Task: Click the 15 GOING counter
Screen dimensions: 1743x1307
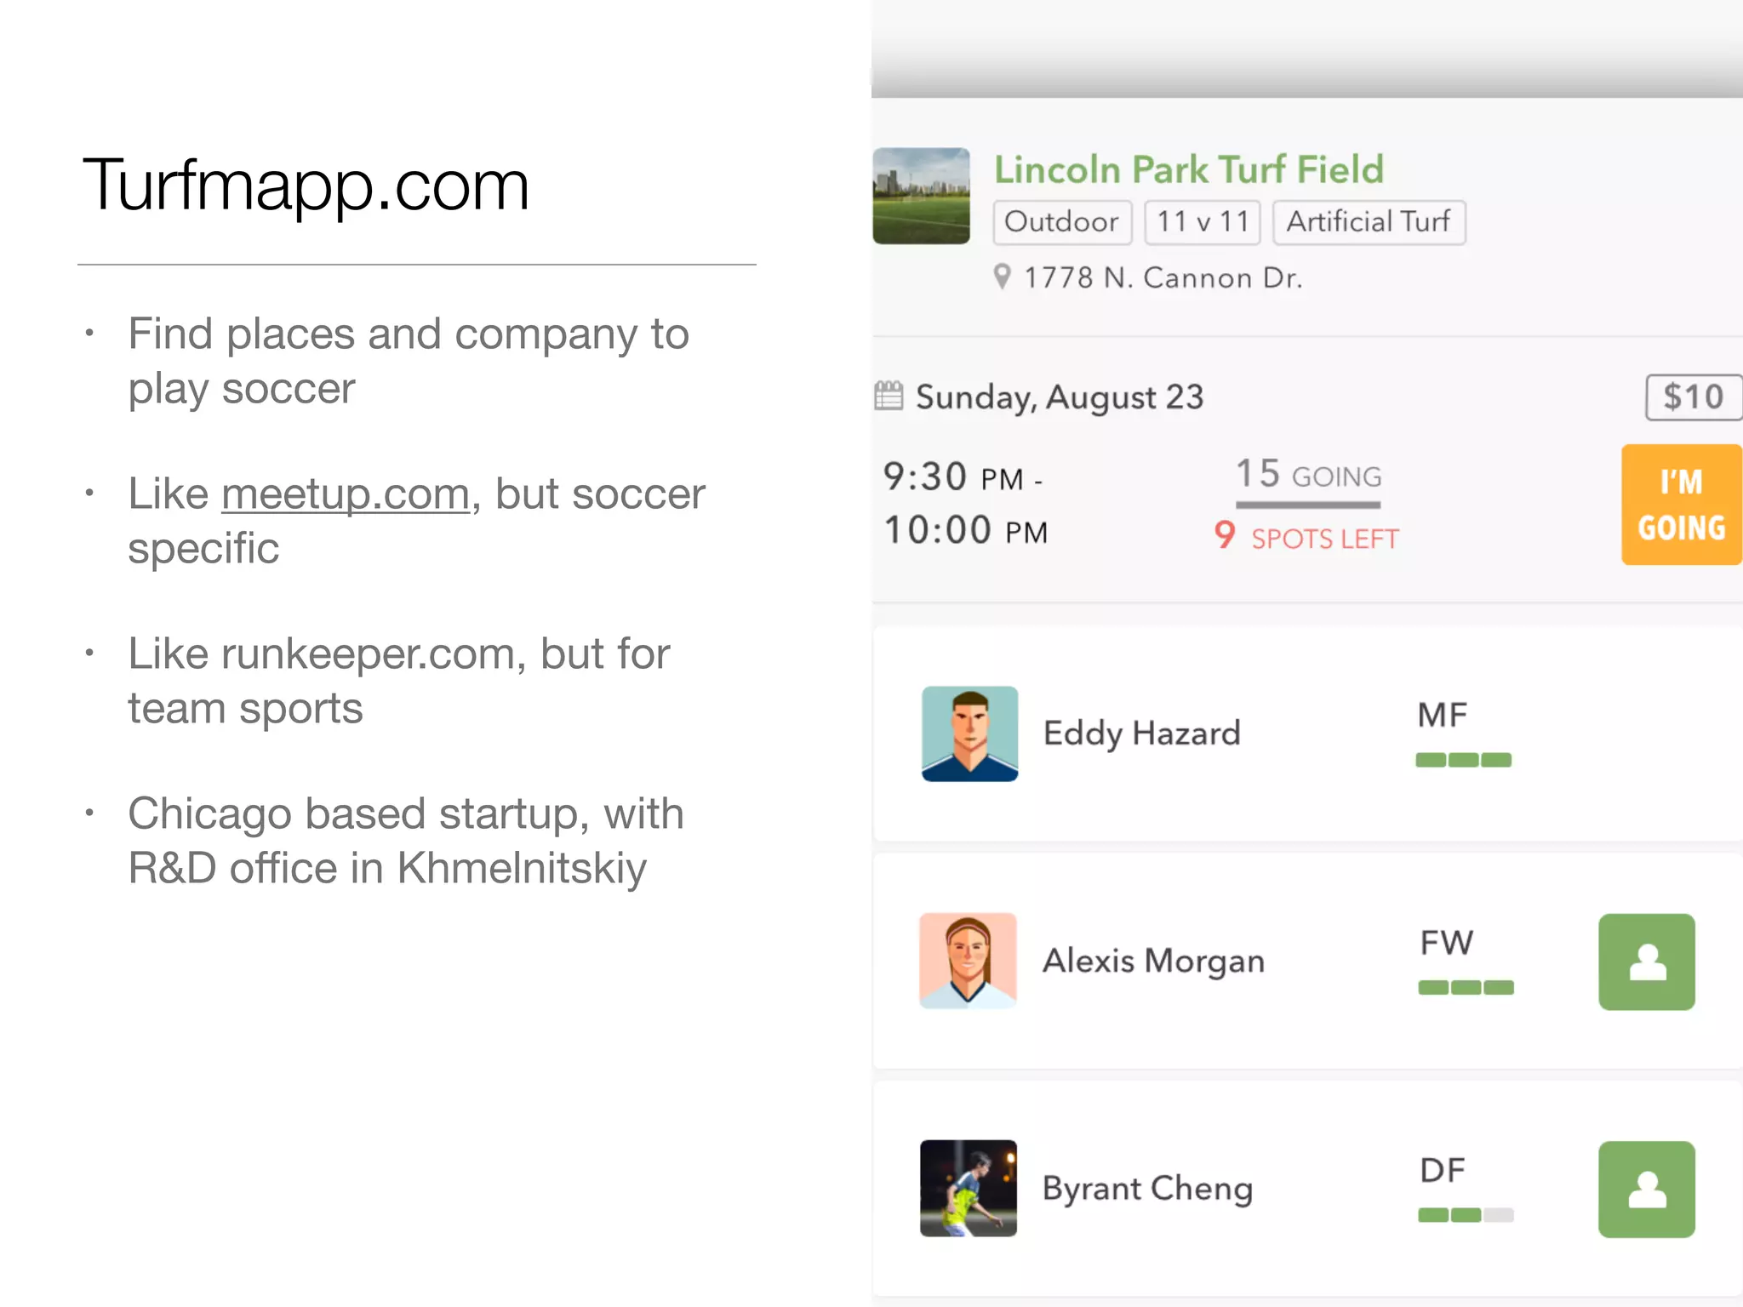Action: pyautogui.click(x=1308, y=475)
